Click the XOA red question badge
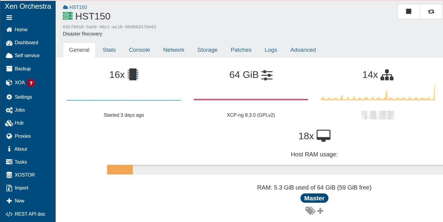The image size is (443, 222). click(x=31, y=83)
